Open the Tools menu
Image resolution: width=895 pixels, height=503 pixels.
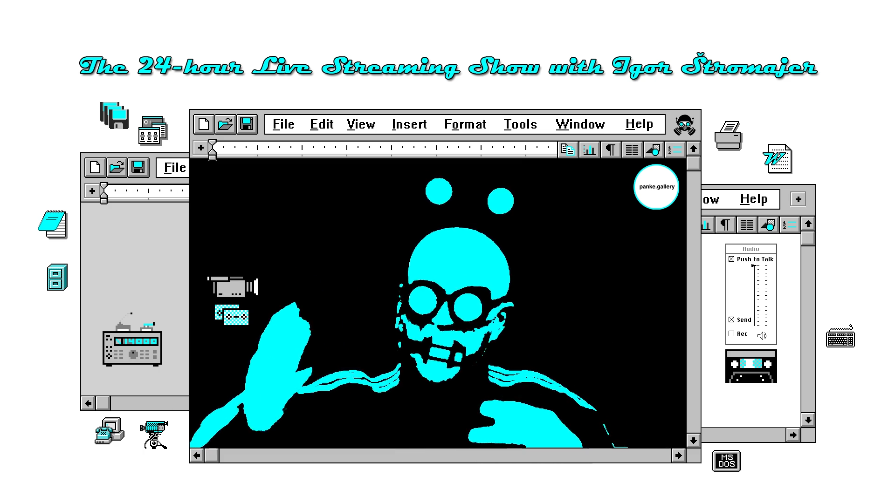[520, 124]
